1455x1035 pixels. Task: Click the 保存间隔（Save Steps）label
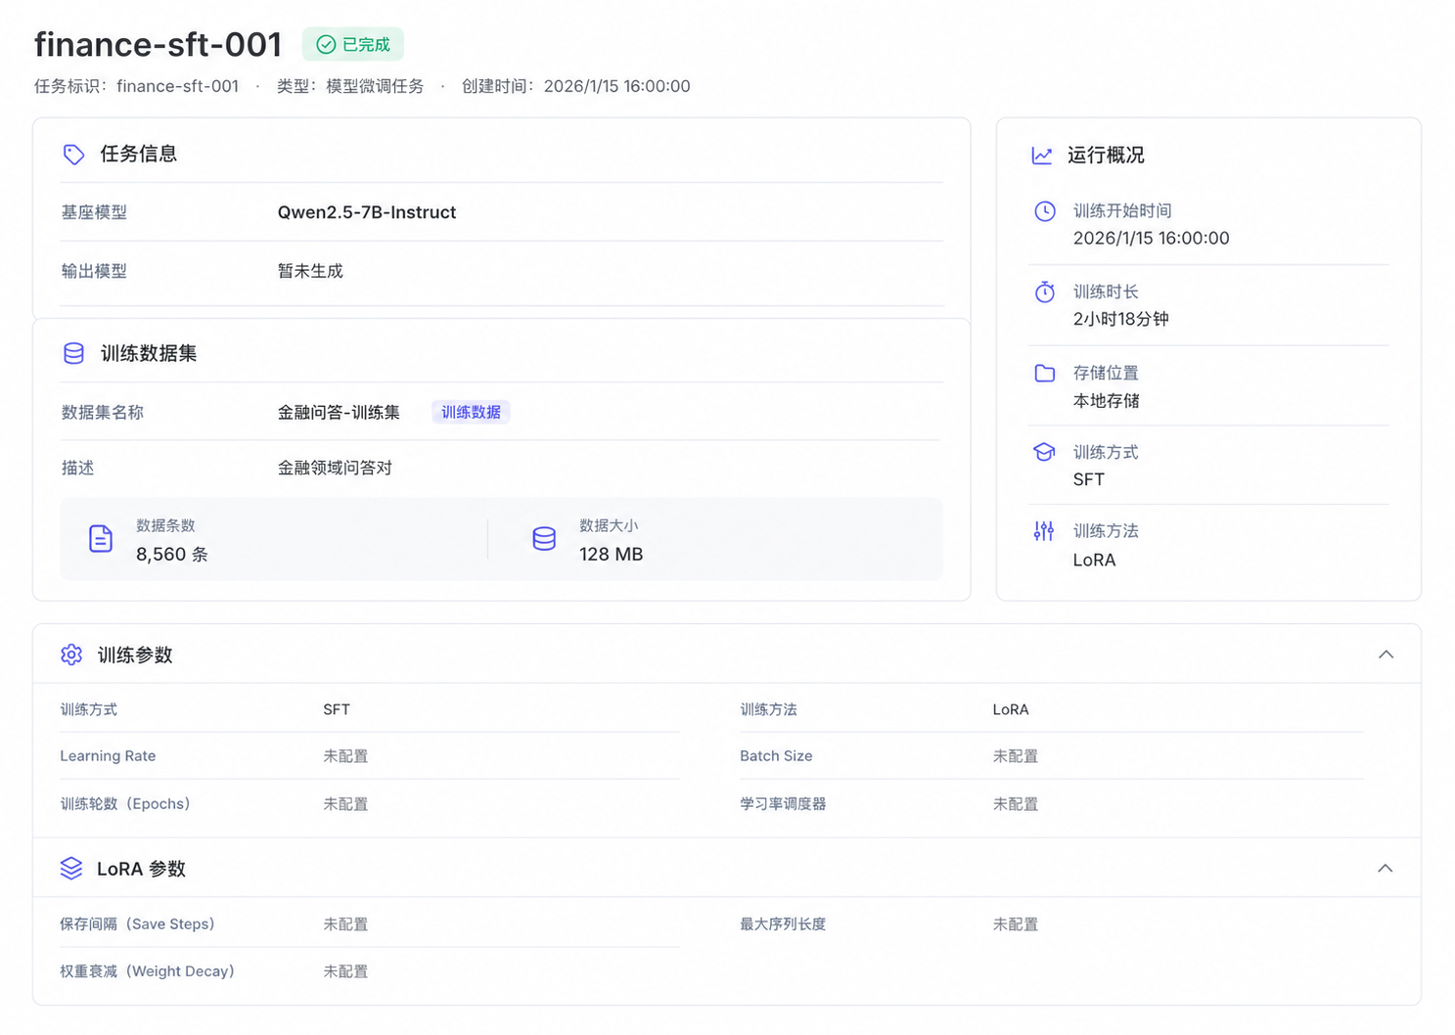(x=137, y=924)
